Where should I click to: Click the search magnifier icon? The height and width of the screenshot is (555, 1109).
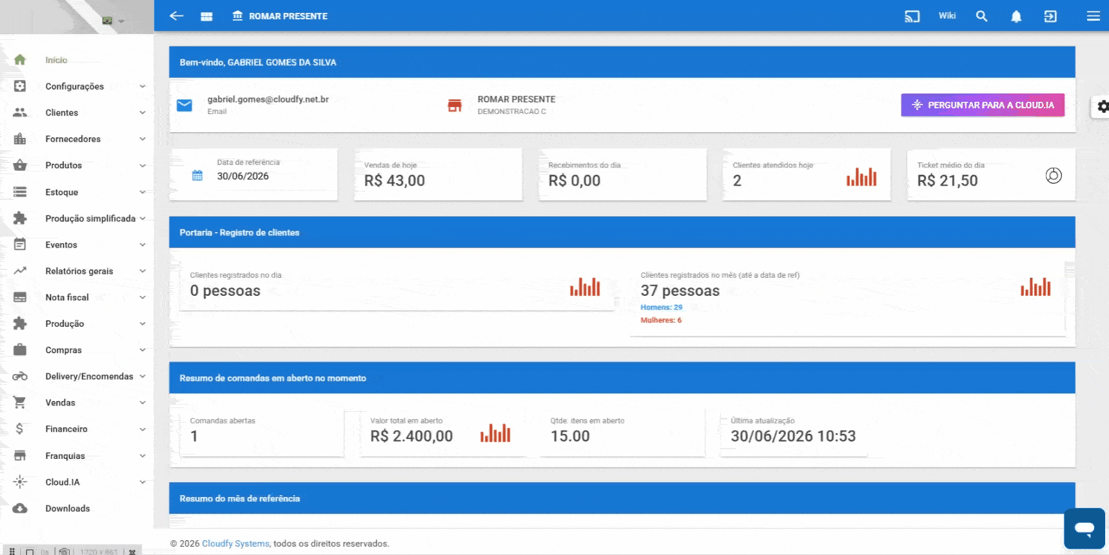tap(981, 16)
